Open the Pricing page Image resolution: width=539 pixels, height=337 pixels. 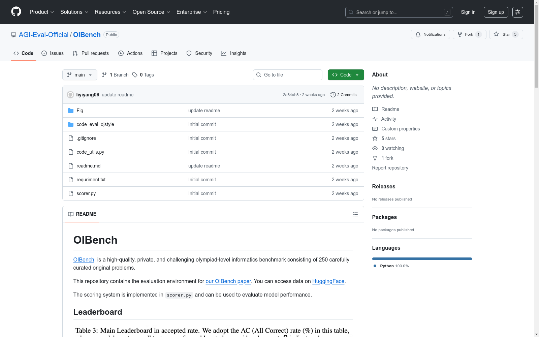(x=221, y=12)
